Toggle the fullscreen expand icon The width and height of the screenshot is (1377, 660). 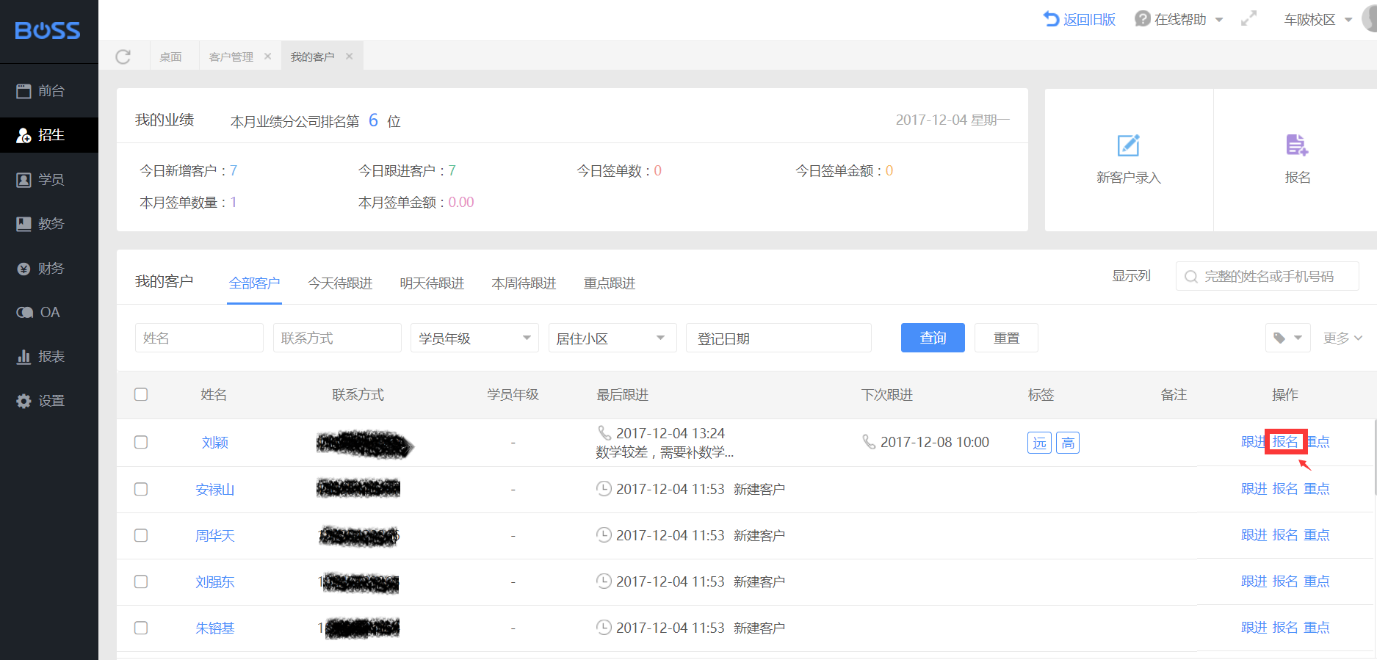pos(1248,19)
